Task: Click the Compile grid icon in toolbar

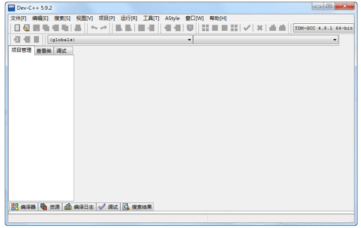Action: click(x=205, y=28)
